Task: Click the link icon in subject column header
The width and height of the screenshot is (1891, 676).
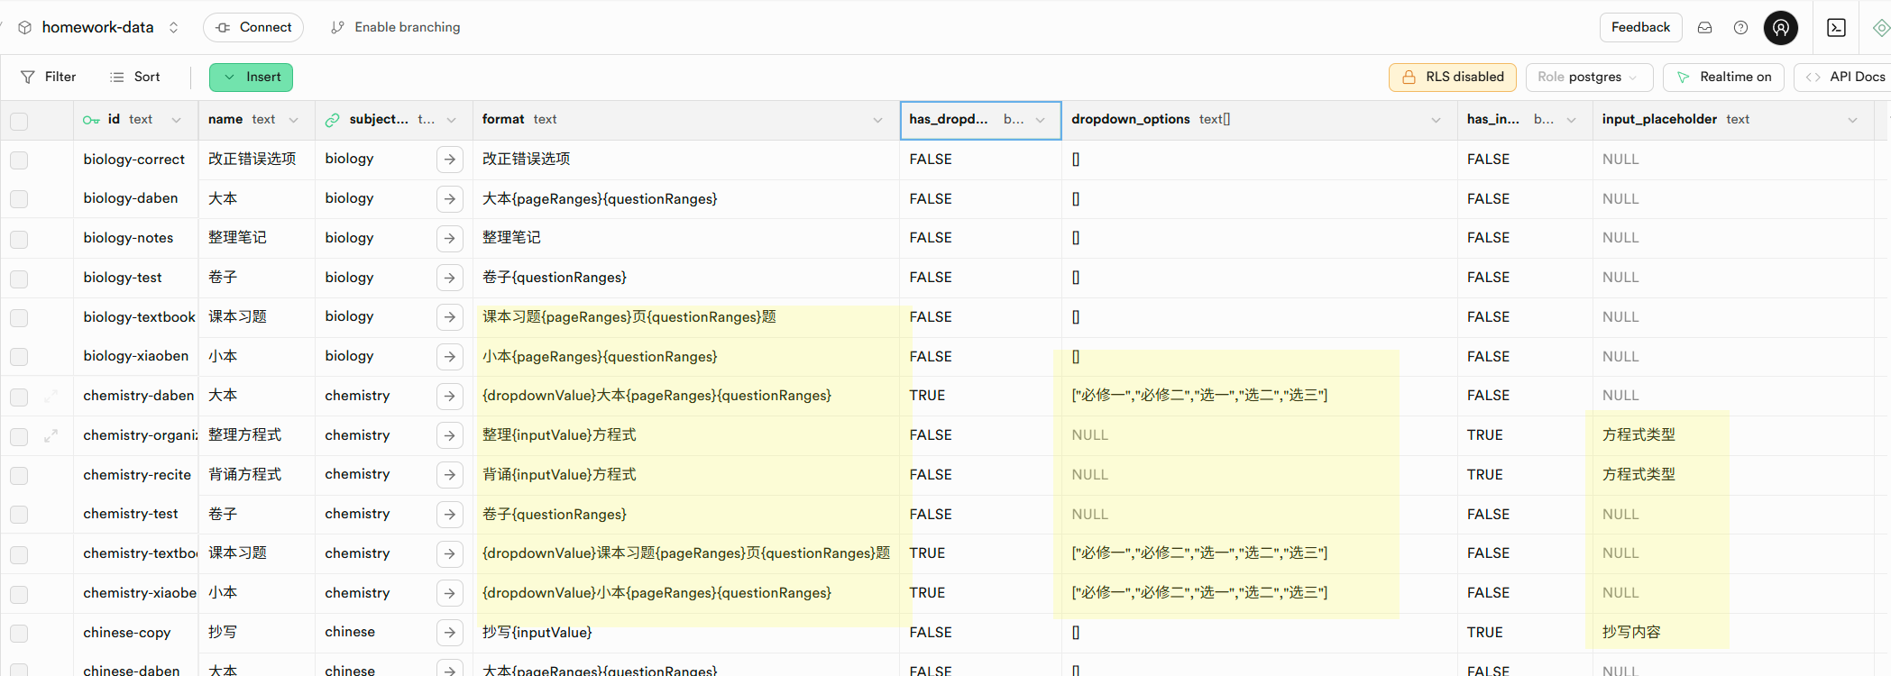Action: (333, 120)
